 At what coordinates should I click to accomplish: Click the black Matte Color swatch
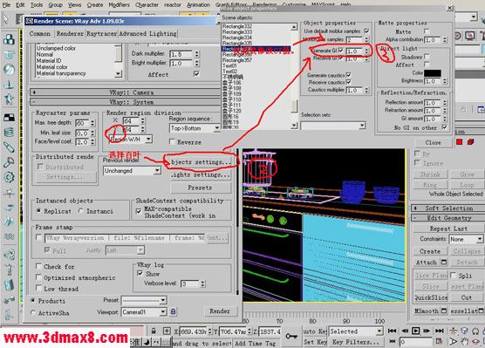[433, 73]
